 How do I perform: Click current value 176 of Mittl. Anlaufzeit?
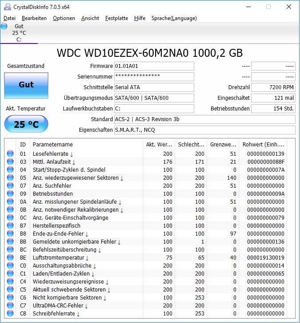(168, 161)
